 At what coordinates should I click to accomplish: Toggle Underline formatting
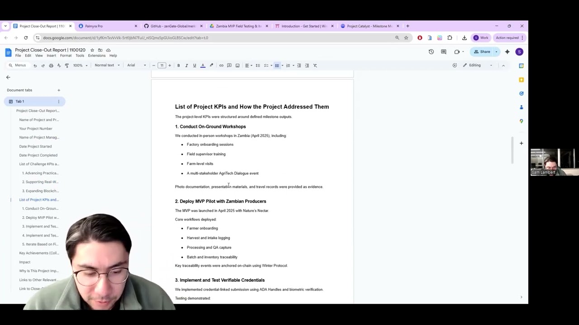(195, 65)
